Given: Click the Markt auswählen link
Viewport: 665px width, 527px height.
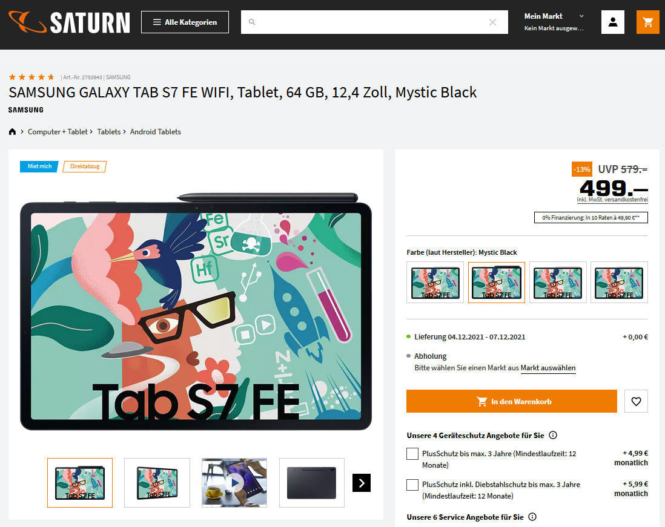Looking at the screenshot, I should pos(548,368).
